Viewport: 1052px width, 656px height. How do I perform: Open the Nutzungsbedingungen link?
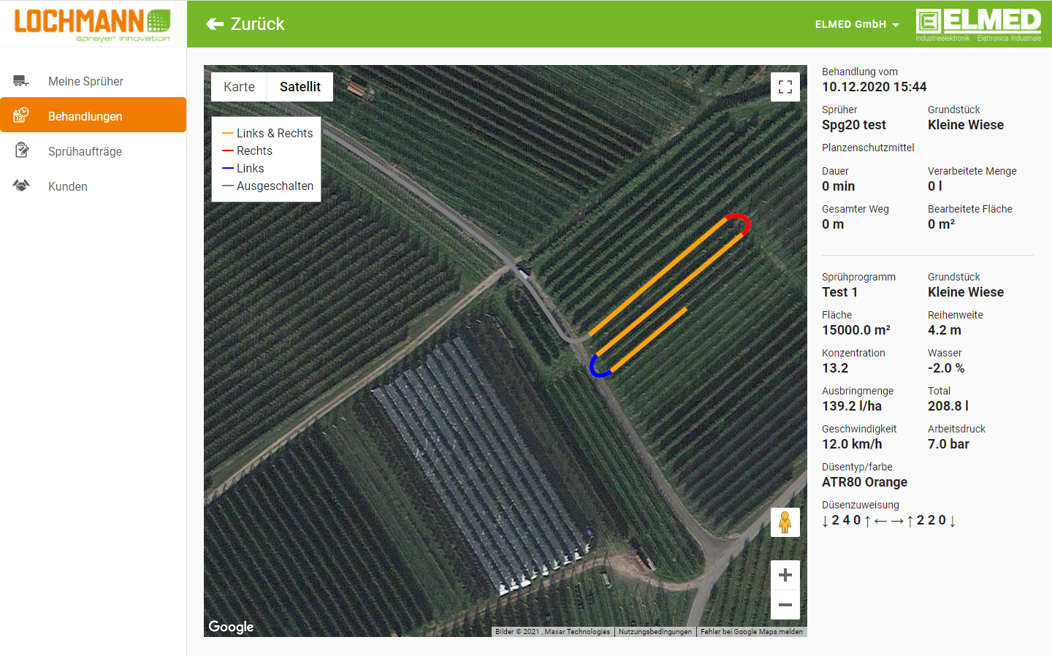pyautogui.click(x=655, y=632)
